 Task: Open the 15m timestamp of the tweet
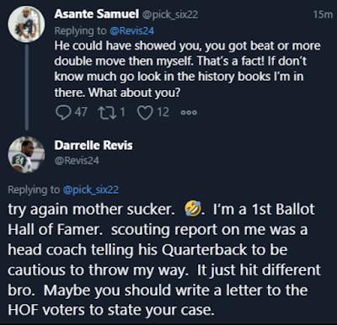[x=323, y=14]
